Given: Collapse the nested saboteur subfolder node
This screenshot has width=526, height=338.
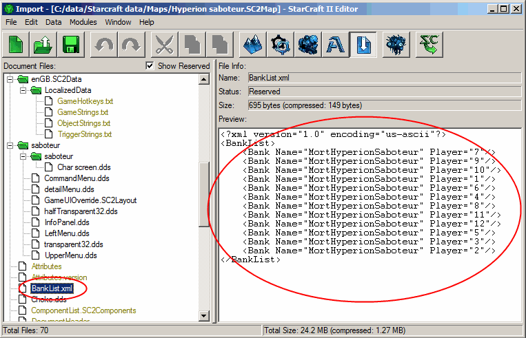Looking at the screenshot, I should (23, 156).
